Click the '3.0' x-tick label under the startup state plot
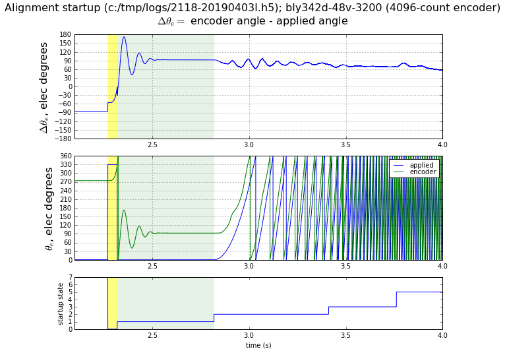Screen dimensions: 505x353 click(x=249, y=335)
